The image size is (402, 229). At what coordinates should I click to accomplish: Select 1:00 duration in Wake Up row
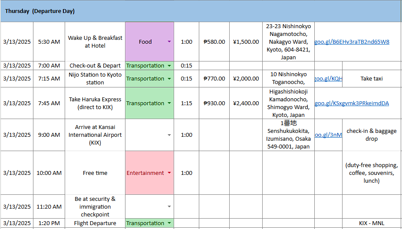pyautogui.click(x=187, y=42)
